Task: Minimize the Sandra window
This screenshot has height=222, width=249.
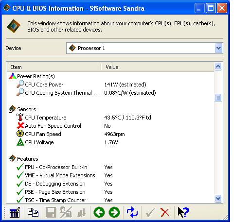Action: point(199,8)
